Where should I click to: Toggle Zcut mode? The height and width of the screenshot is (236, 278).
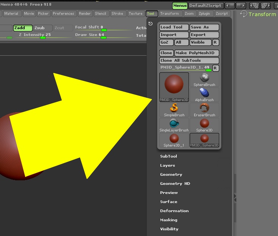point(63,28)
